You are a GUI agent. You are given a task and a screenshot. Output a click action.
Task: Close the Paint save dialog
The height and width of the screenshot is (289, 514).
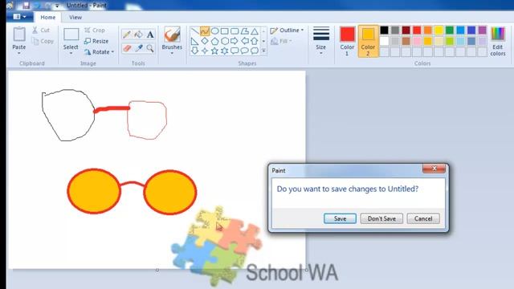tap(434, 169)
